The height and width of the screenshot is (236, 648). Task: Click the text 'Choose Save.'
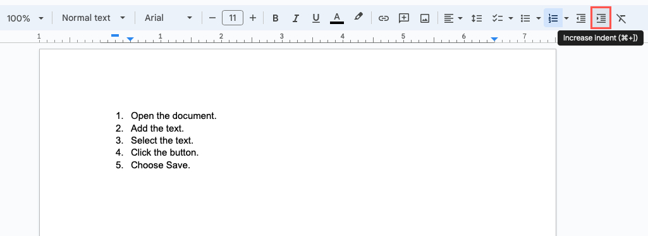pos(161,165)
